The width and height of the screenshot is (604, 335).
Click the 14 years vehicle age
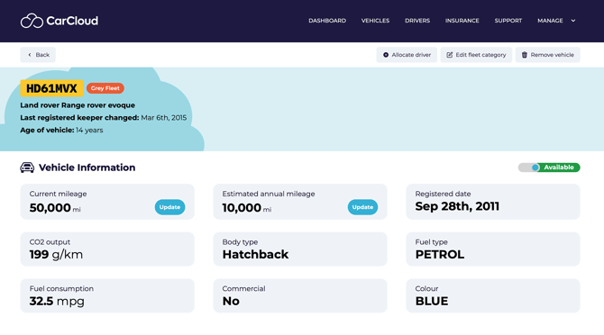[x=89, y=130]
